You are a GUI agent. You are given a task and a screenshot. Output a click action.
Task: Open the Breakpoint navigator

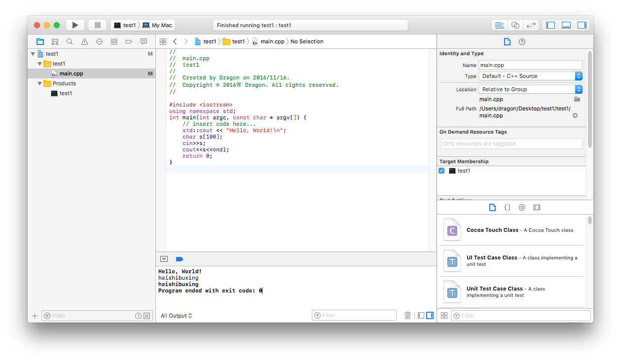(129, 41)
